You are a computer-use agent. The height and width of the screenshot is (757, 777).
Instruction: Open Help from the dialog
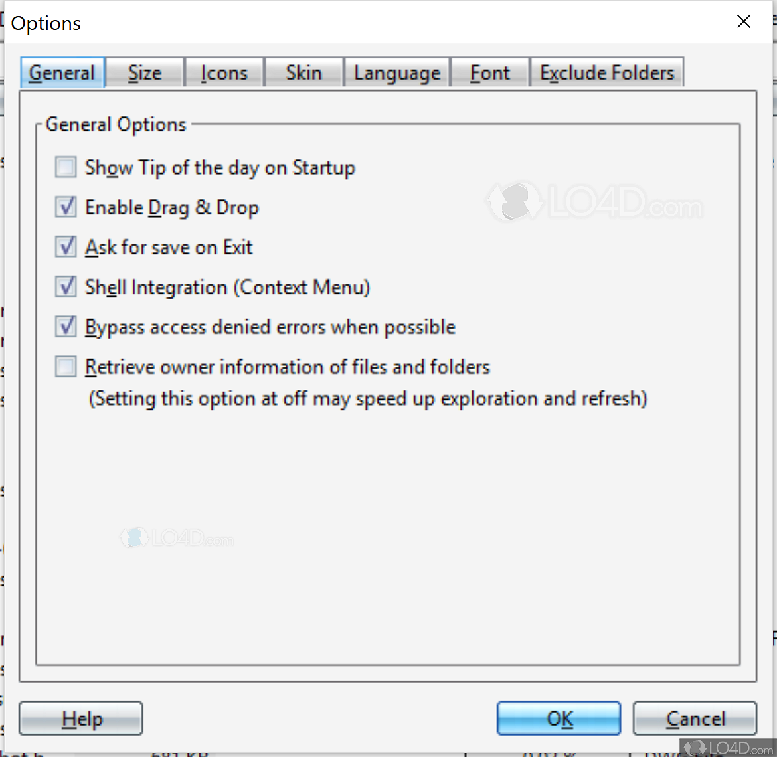tap(80, 718)
